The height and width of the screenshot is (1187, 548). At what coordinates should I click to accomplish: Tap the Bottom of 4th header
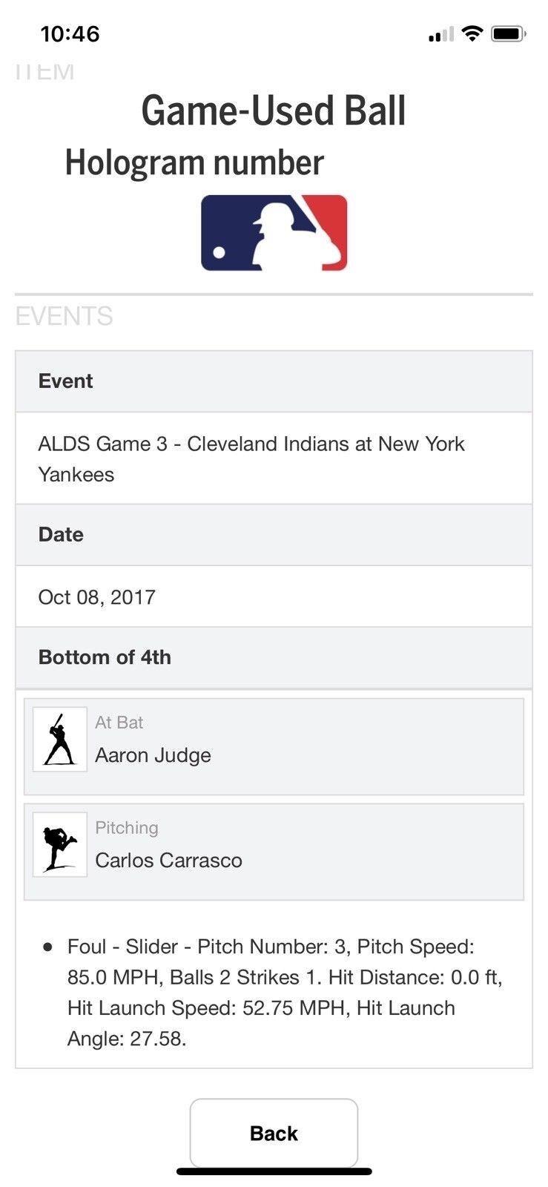click(x=274, y=657)
